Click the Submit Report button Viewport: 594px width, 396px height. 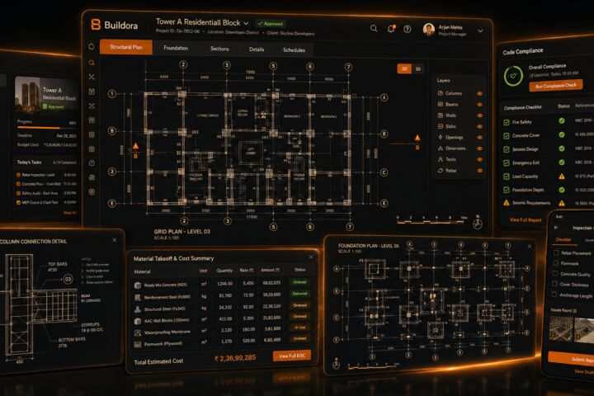pos(572,358)
